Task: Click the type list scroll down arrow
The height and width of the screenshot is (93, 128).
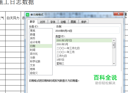Action: coord(114,64)
